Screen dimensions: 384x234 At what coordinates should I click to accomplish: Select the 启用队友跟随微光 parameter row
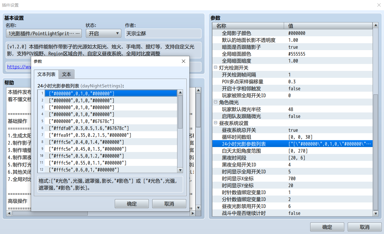pyautogui.click(x=292, y=116)
